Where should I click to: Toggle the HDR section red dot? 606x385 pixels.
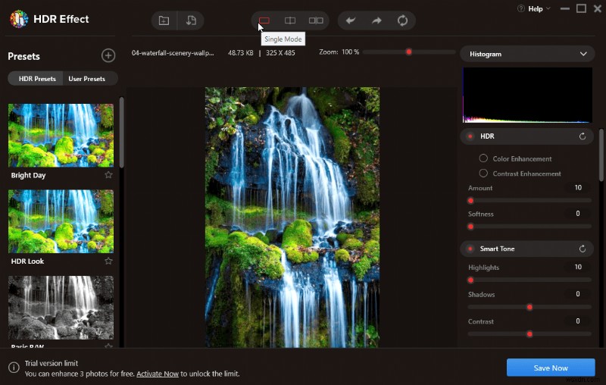[x=470, y=136]
